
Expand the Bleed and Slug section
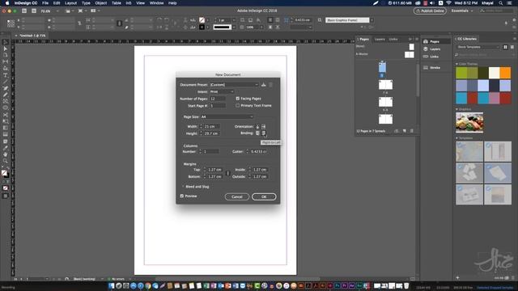(183, 187)
